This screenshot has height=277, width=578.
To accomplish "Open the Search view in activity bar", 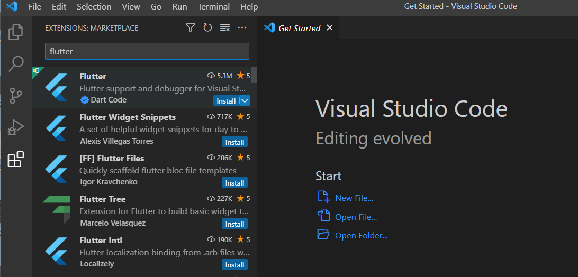I will (x=16, y=64).
